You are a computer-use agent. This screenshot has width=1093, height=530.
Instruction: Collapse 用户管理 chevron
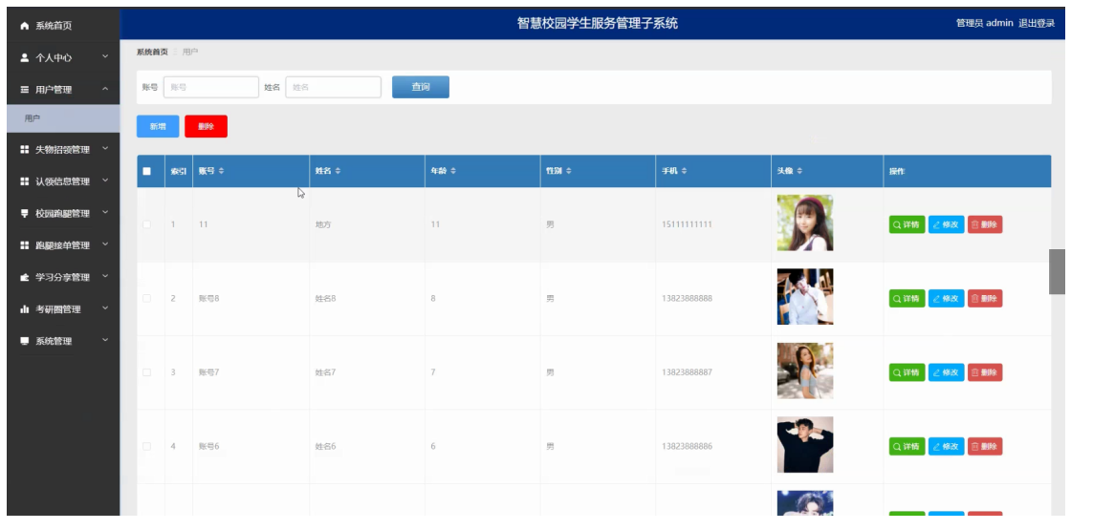point(105,89)
